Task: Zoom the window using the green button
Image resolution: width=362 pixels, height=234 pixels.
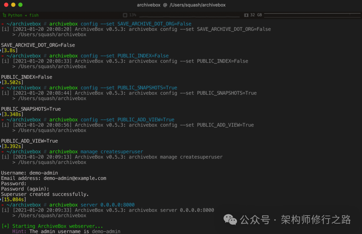Action: 20,5
